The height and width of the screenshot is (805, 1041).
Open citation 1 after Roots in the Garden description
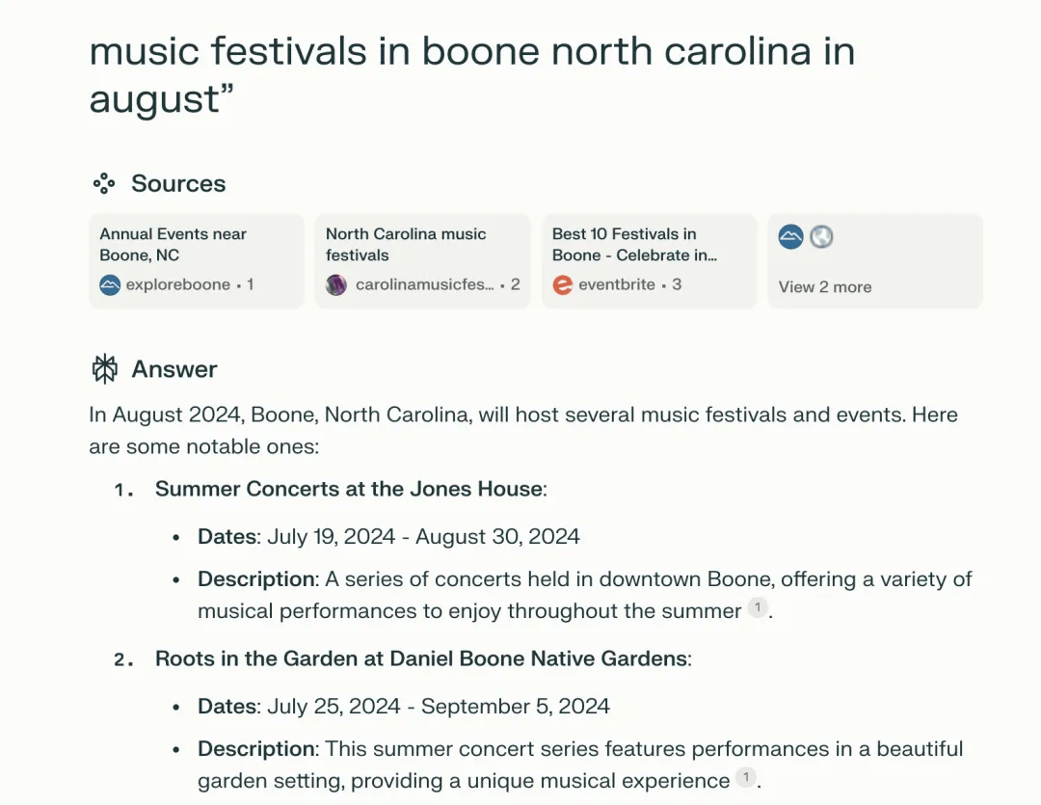[745, 778]
